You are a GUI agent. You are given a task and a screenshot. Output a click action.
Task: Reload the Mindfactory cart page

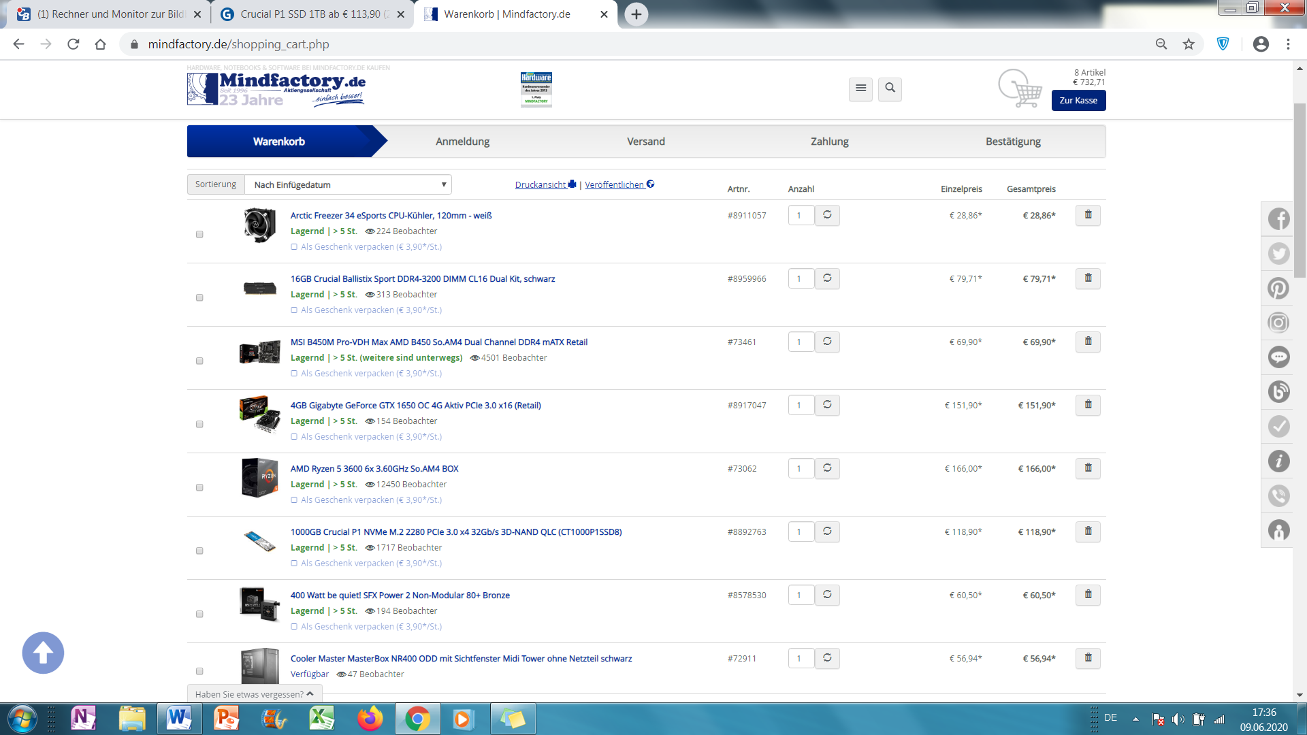coord(74,44)
